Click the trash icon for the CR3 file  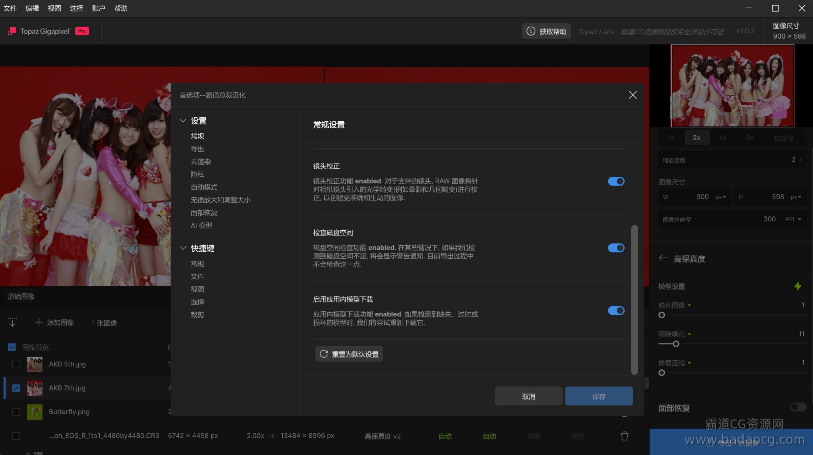(624, 436)
